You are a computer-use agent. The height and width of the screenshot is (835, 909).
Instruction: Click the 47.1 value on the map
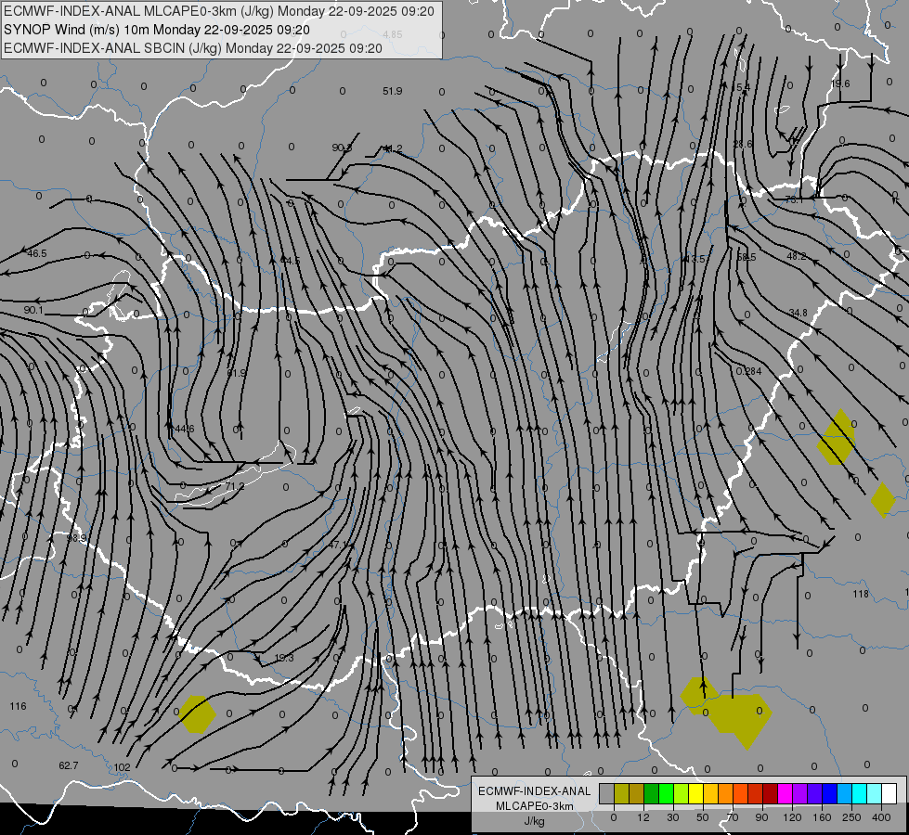coord(338,545)
